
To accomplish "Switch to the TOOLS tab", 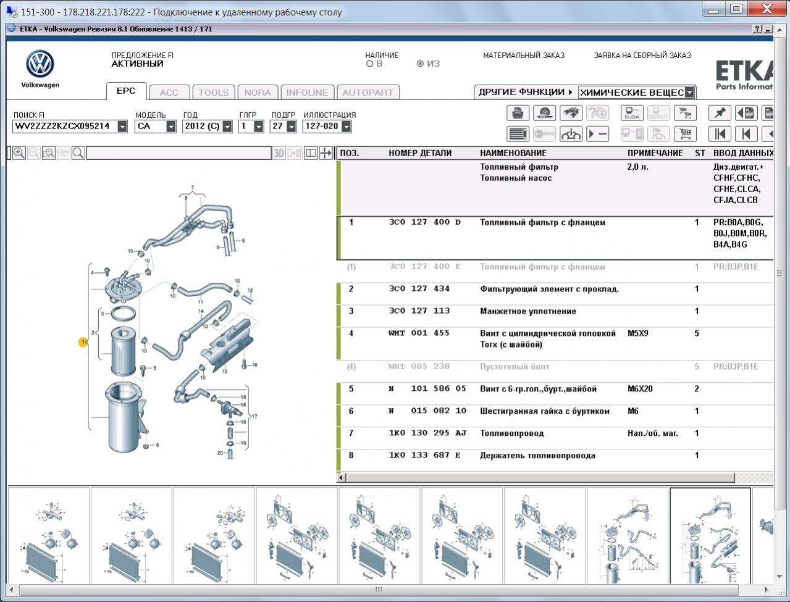I will tap(214, 93).
